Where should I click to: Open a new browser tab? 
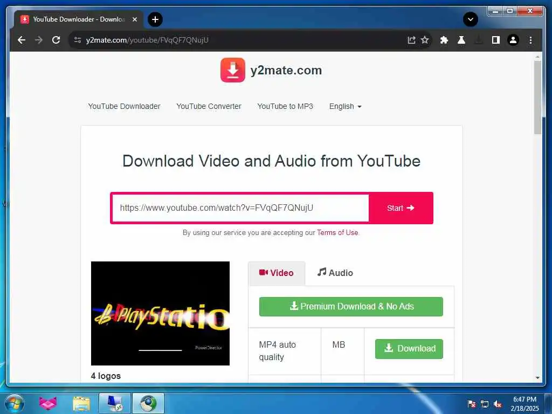tap(155, 19)
